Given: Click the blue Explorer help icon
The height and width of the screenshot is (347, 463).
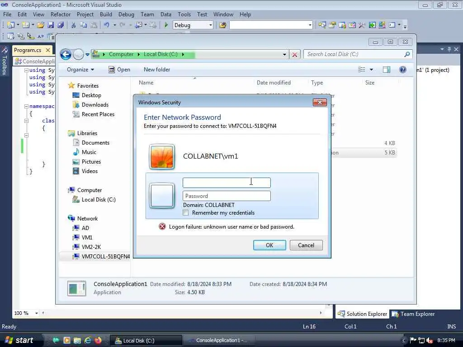Looking at the screenshot, I should (403, 70).
